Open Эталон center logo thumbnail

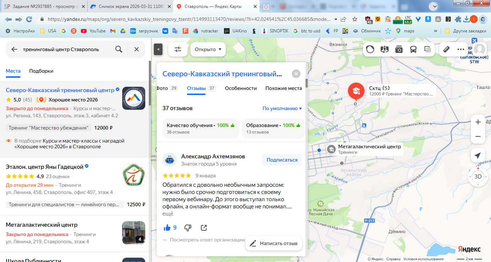point(134,175)
